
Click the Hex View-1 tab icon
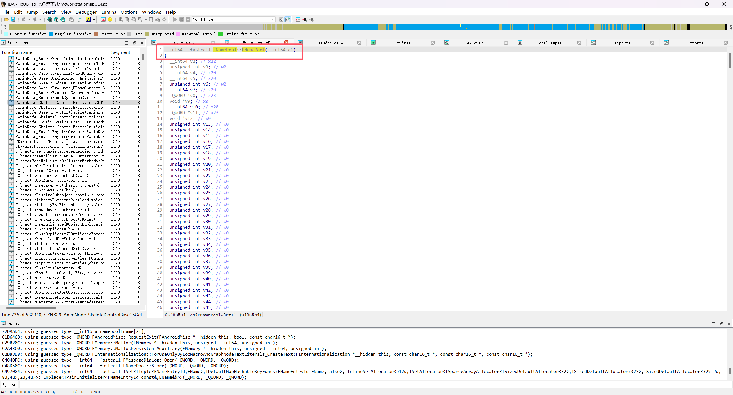[x=447, y=43]
